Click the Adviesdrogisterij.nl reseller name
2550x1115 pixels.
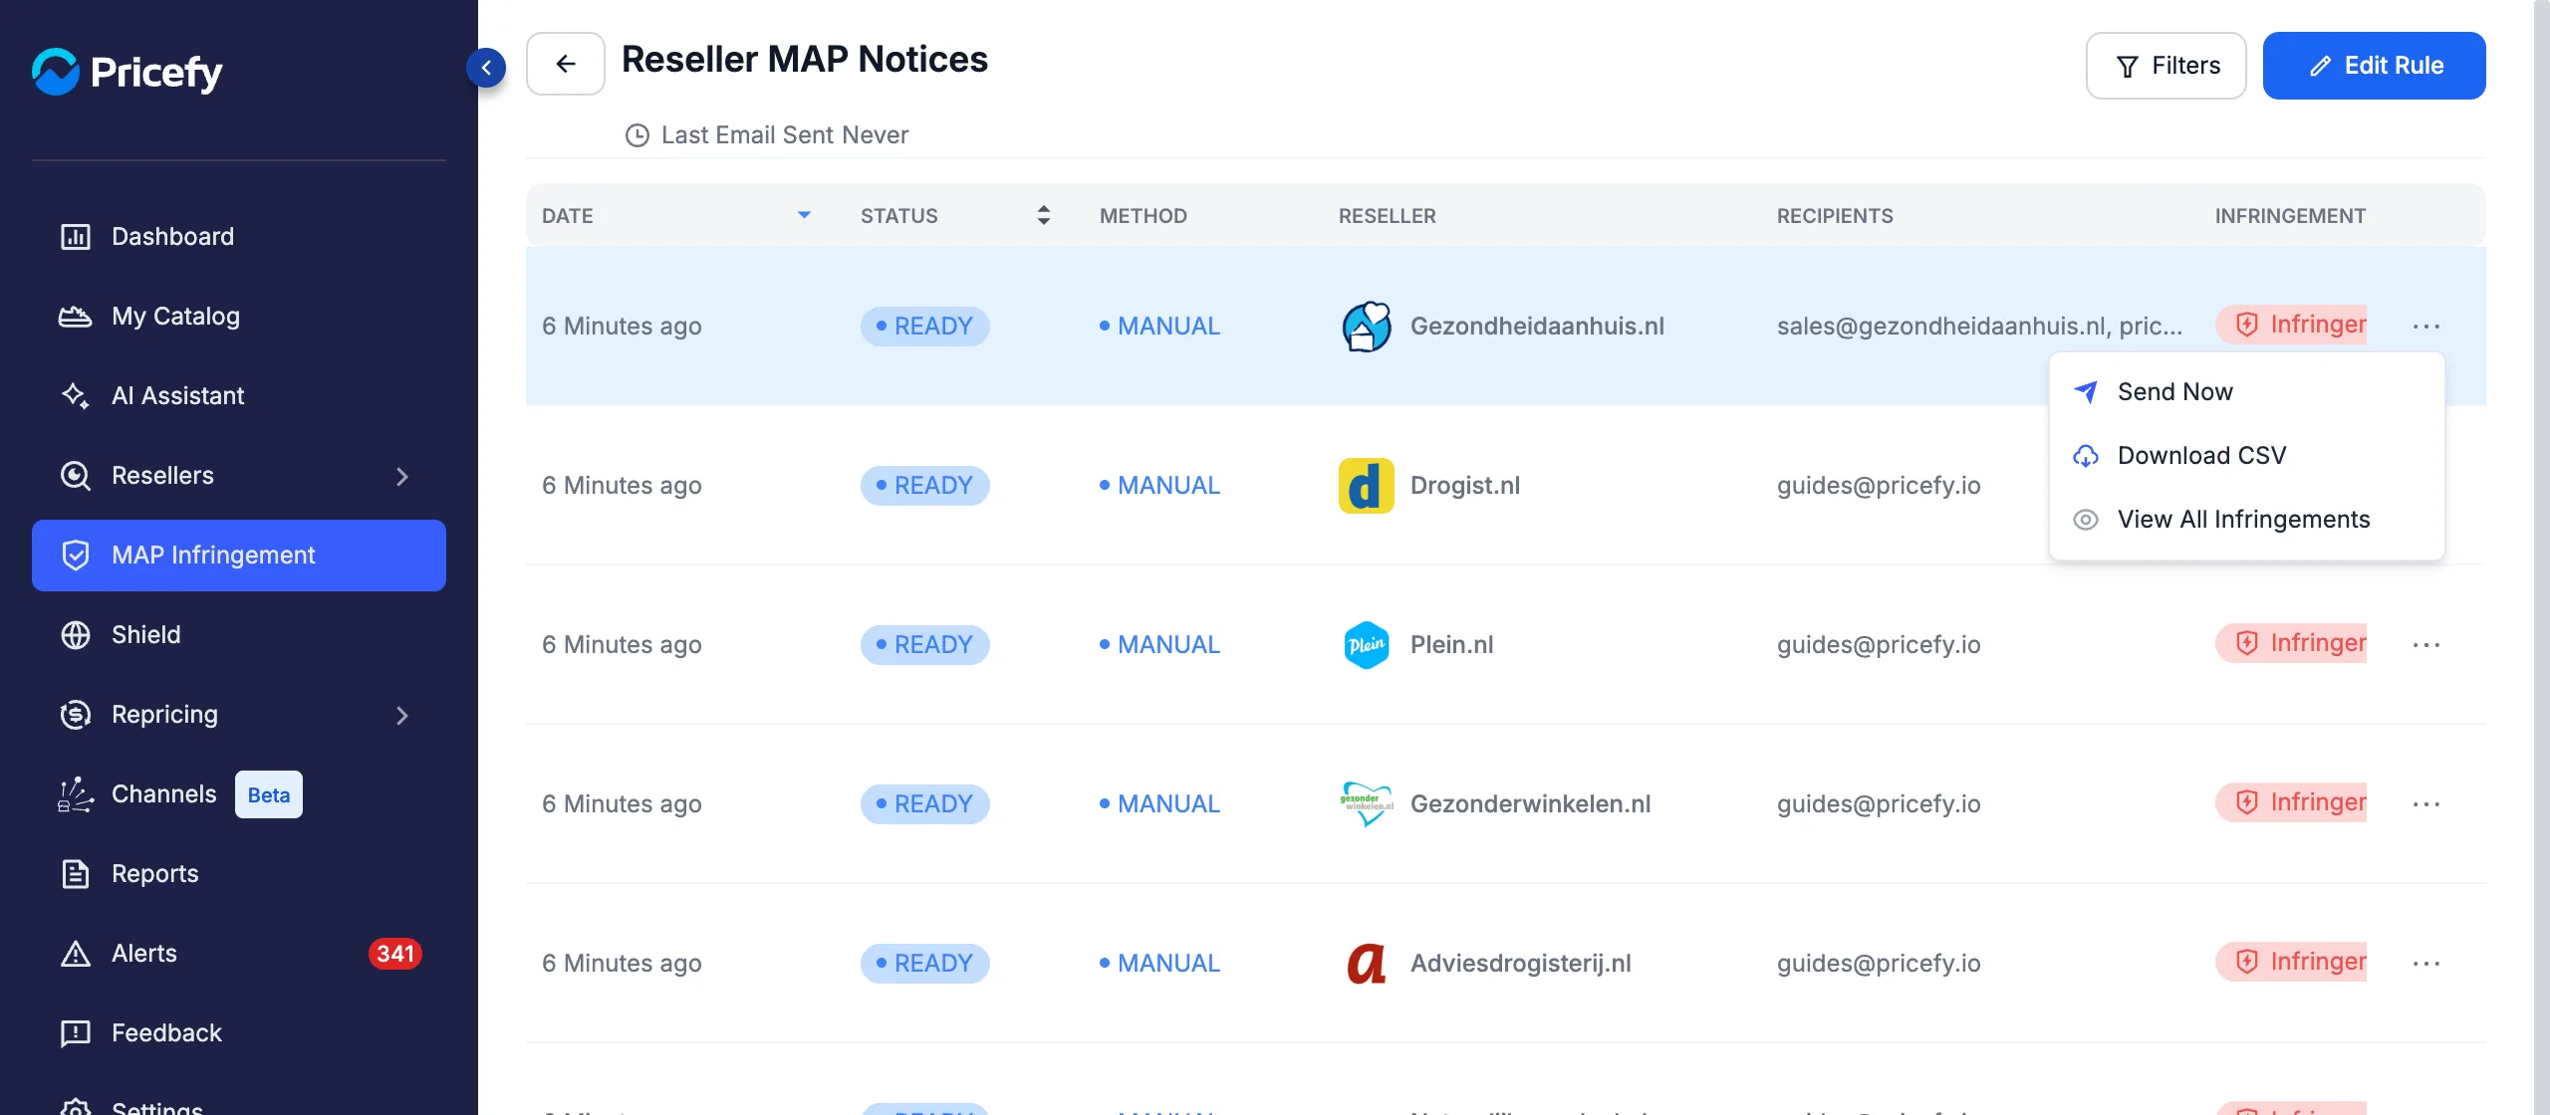pyautogui.click(x=1520, y=964)
